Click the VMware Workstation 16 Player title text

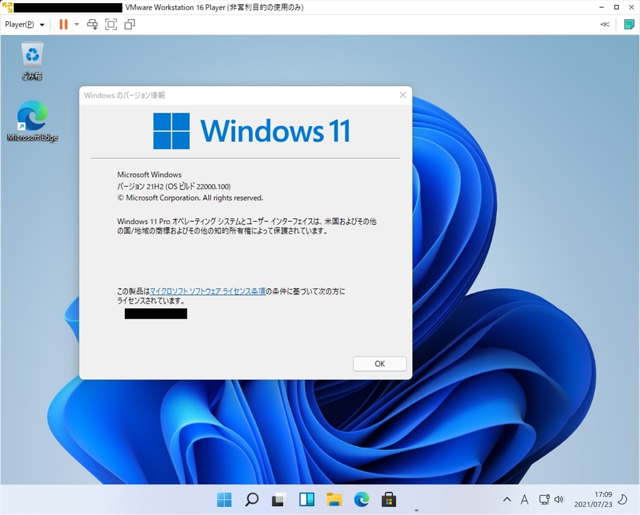pos(214,7)
